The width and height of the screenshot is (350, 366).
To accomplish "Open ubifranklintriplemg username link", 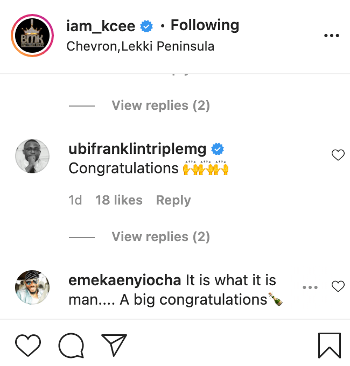I will click(138, 149).
